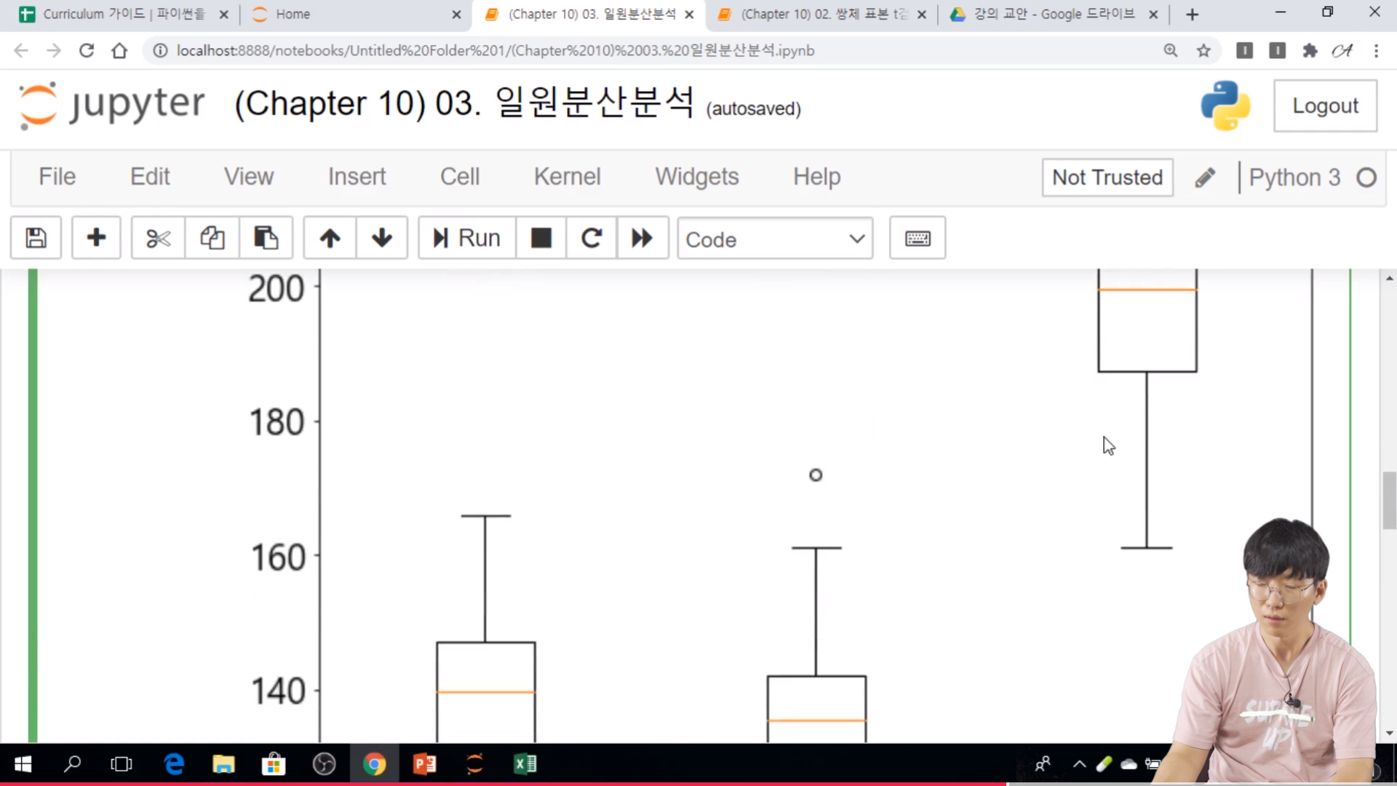Restart the kernel with the circular arrow icon

(591, 238)
